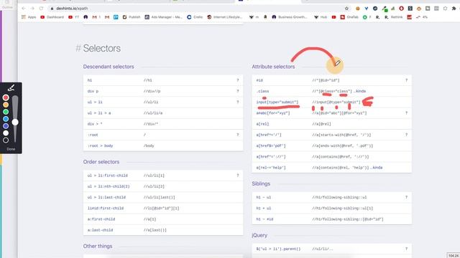
Task: Pick the white pen color
Action: (x=6, y=133)
